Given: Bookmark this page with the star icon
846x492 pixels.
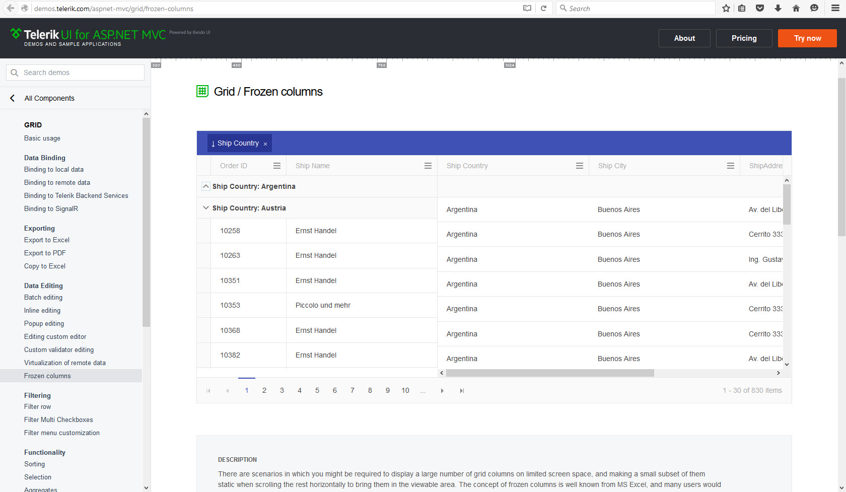Looking at the screenshot, I should point(726,8).
